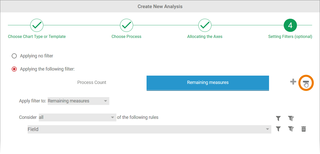
Task: Click the multi-funnel icon in the Field row
Action: [x=291, y=129]
